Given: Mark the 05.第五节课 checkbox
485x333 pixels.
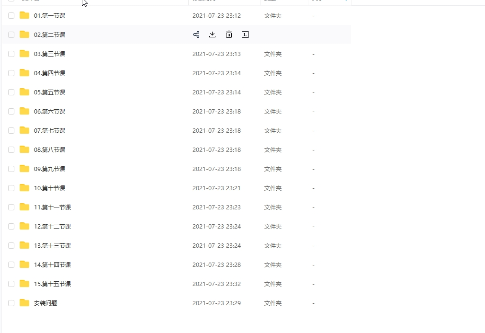Looking at the screenshot, I should coord(11,92).
